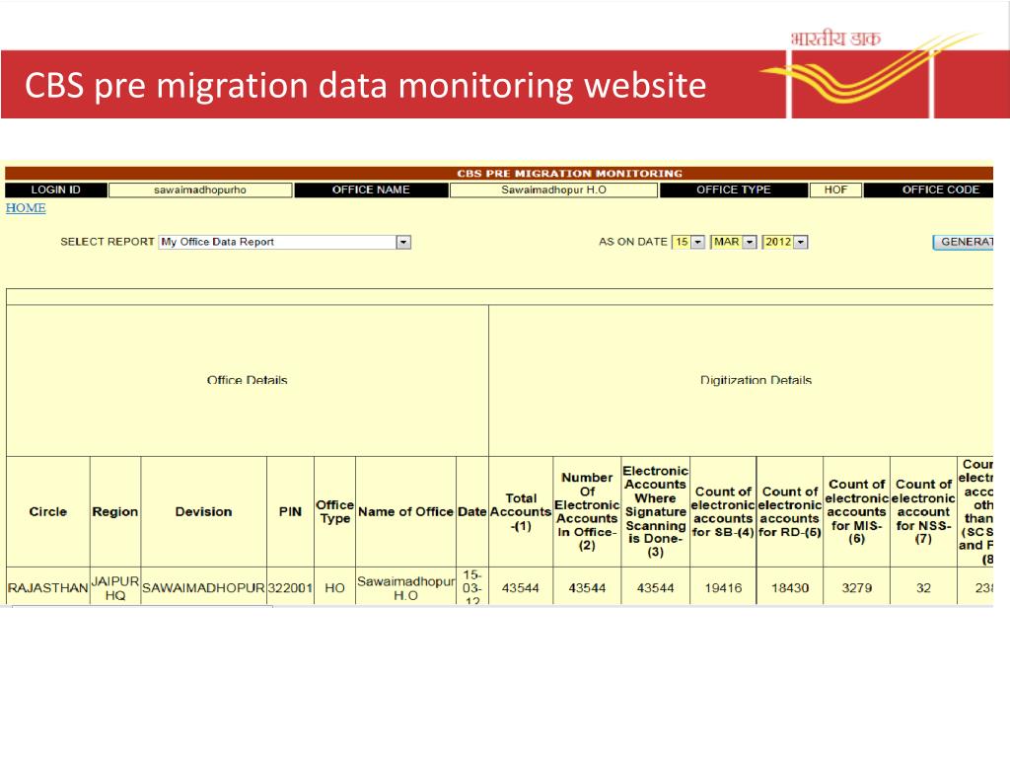This screenshot has height=758, width=1010.
Task: Click the PIN column header
Action: (x=290, y=512)
